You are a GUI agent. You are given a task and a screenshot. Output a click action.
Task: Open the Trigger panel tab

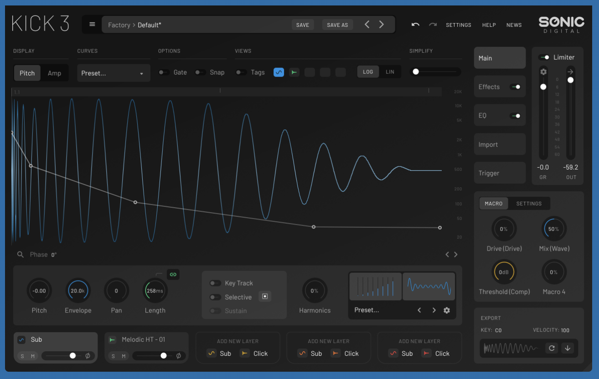[x=500, y=173]
